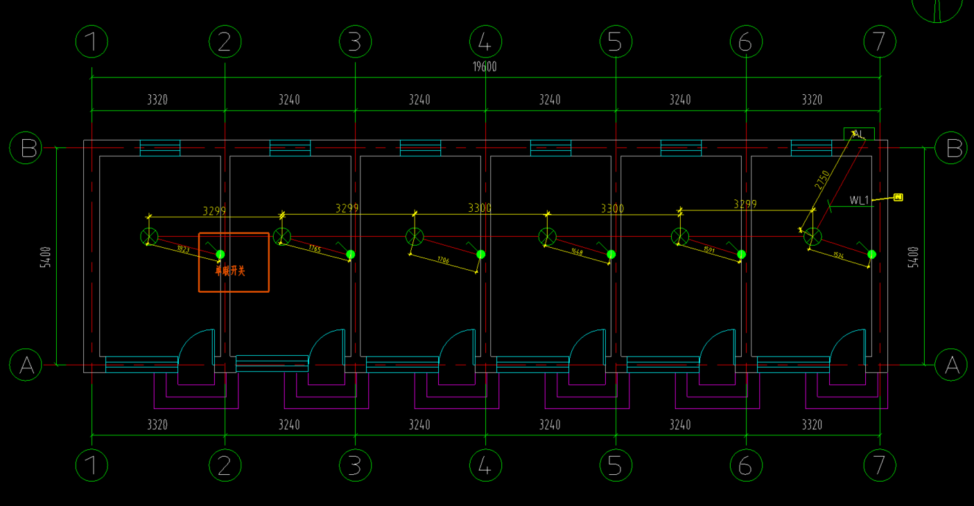Click green switch dot near the 1648 dimension

click(611, 255)
